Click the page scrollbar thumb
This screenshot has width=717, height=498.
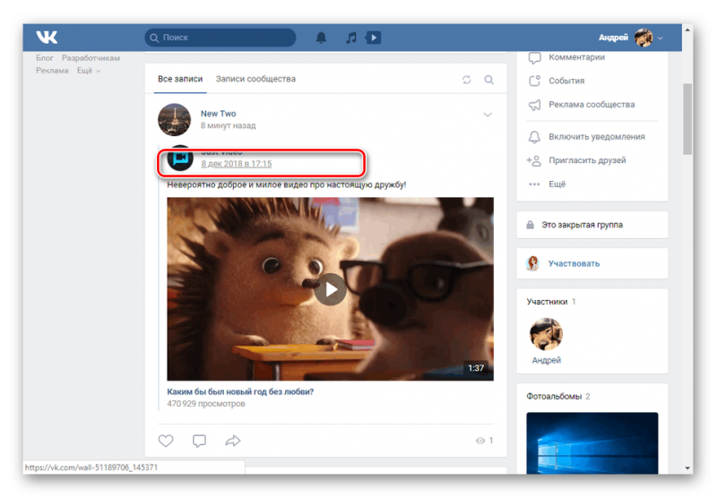click(687, 119)
